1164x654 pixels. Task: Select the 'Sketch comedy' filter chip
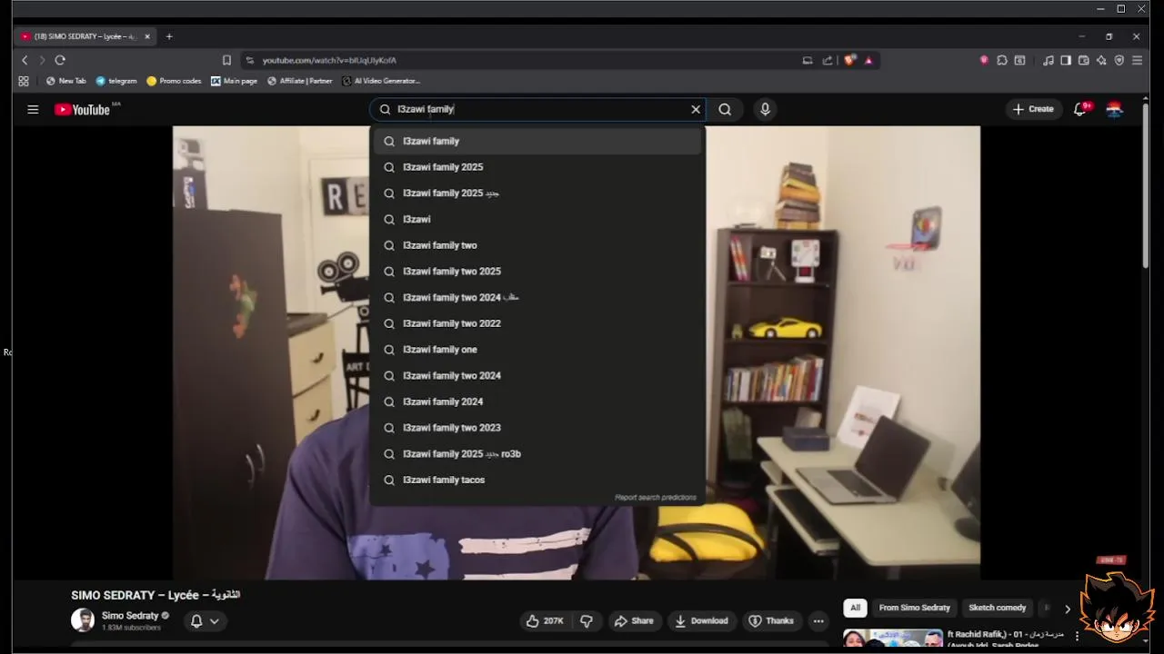(x=997, y=608)
